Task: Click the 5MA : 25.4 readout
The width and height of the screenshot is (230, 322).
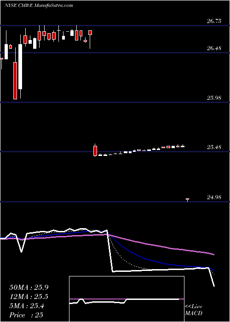Action: 26,306
